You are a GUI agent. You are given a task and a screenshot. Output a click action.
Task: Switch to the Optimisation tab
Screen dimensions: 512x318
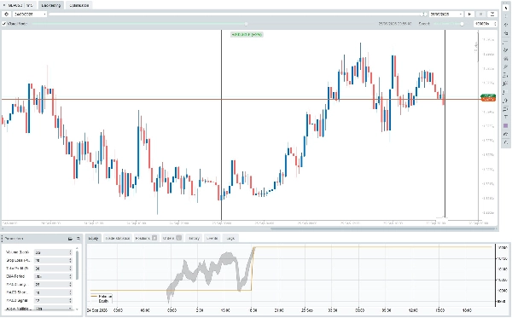(79, 5)
